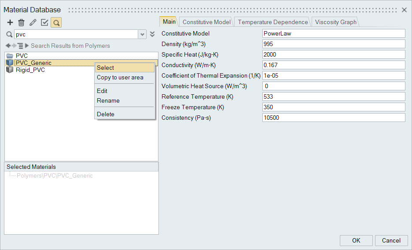Toggle the highlighted search toolbar icon
The height and width of the screenshot is (250, 412).
tap(56, 22)
